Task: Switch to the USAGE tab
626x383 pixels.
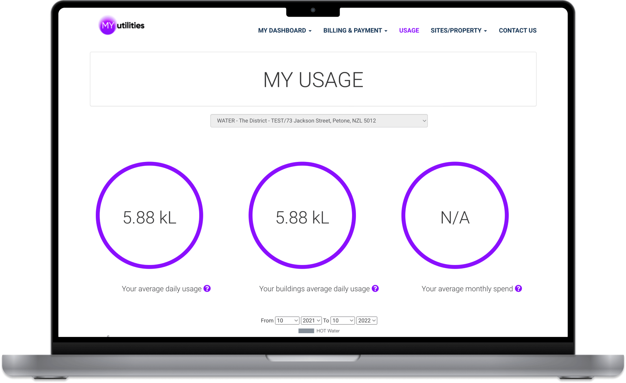Action: point(409,30)
